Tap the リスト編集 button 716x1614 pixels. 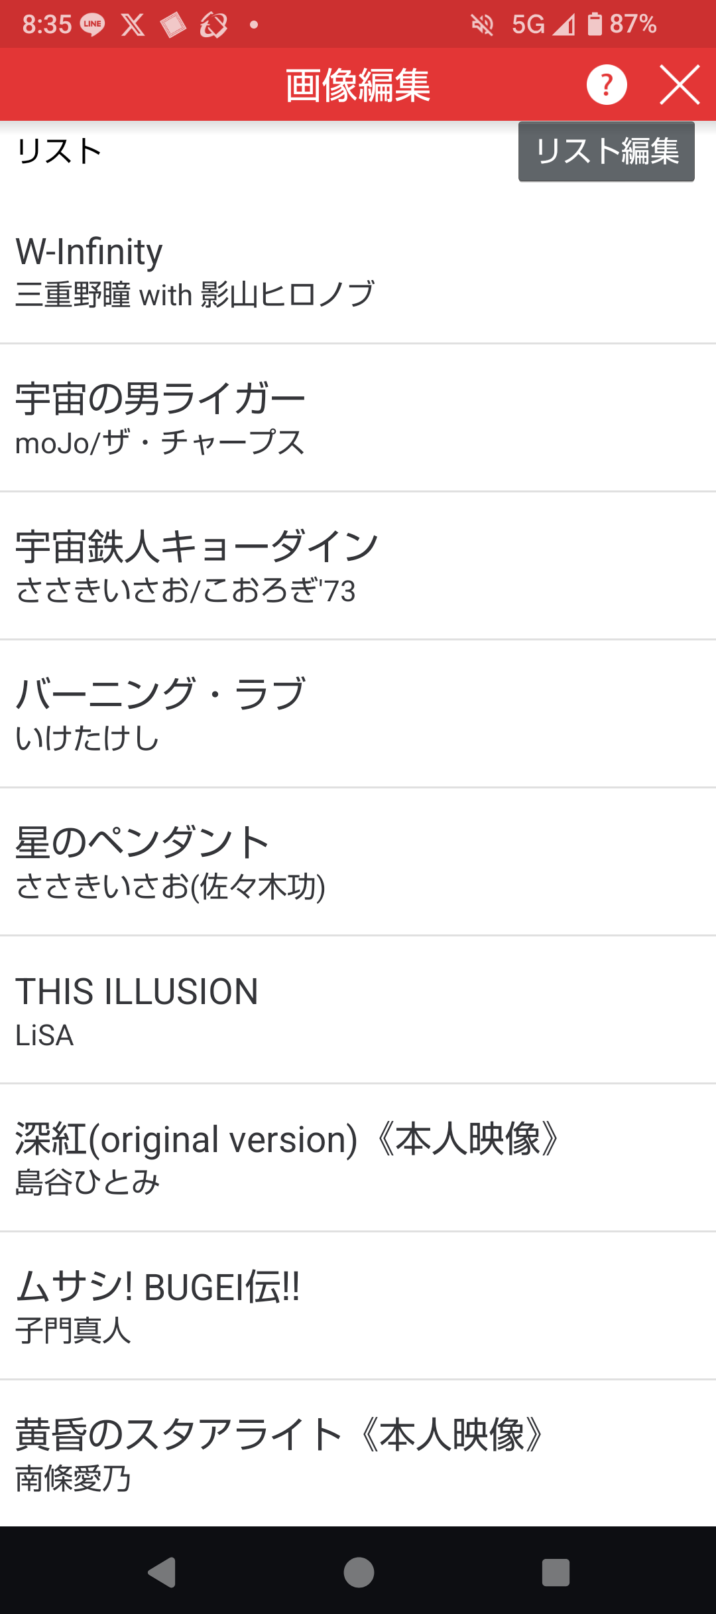(606, 151)
